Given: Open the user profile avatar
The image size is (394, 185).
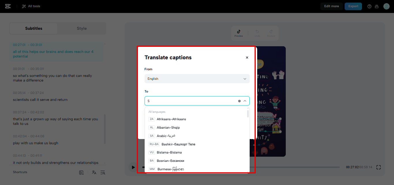Looking at the screenshot, I should [386, 6].
